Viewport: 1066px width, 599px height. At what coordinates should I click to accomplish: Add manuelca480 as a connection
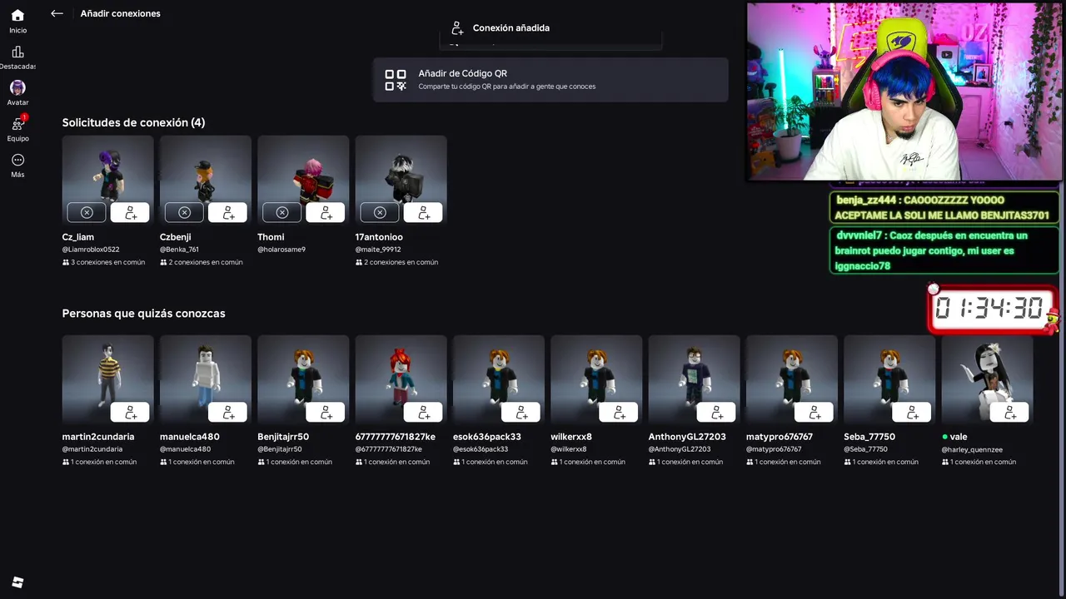pos(227,412)
